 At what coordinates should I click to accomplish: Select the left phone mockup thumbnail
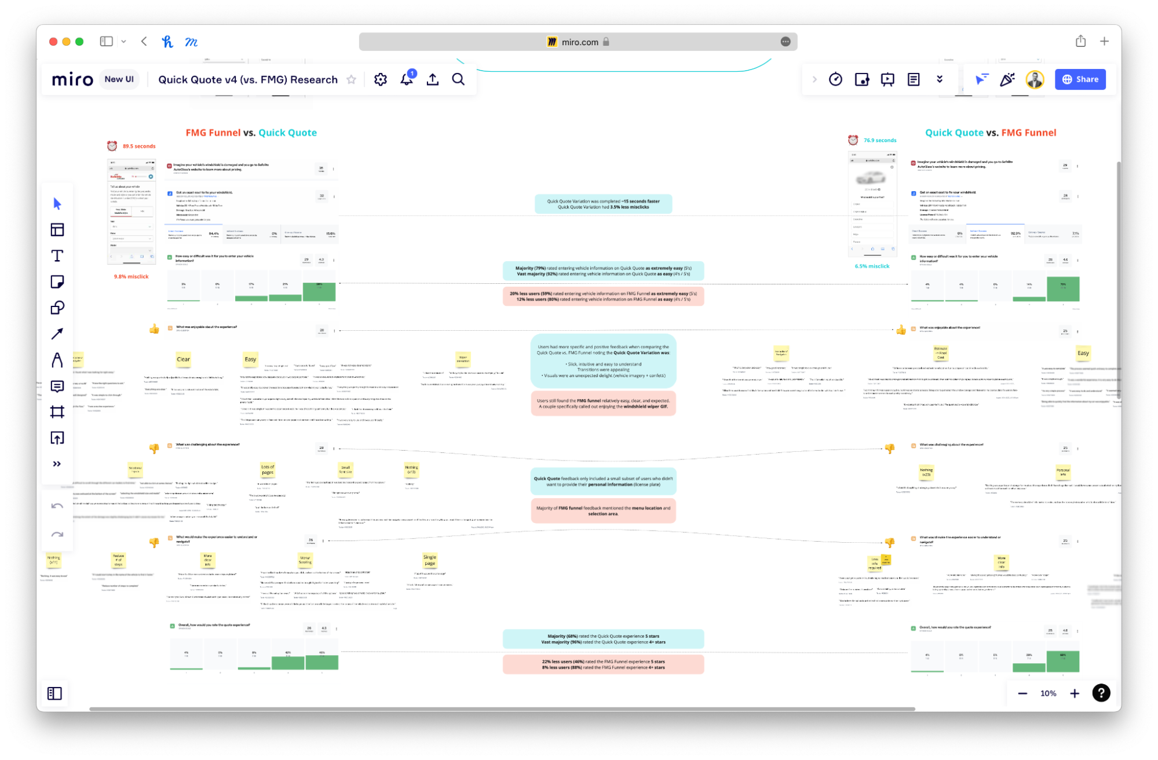131,211
